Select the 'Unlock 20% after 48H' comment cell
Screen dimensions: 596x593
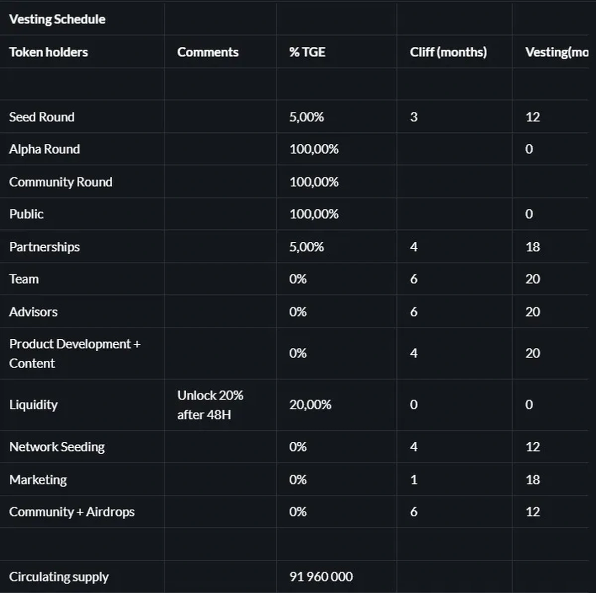[x=210, y=405]
